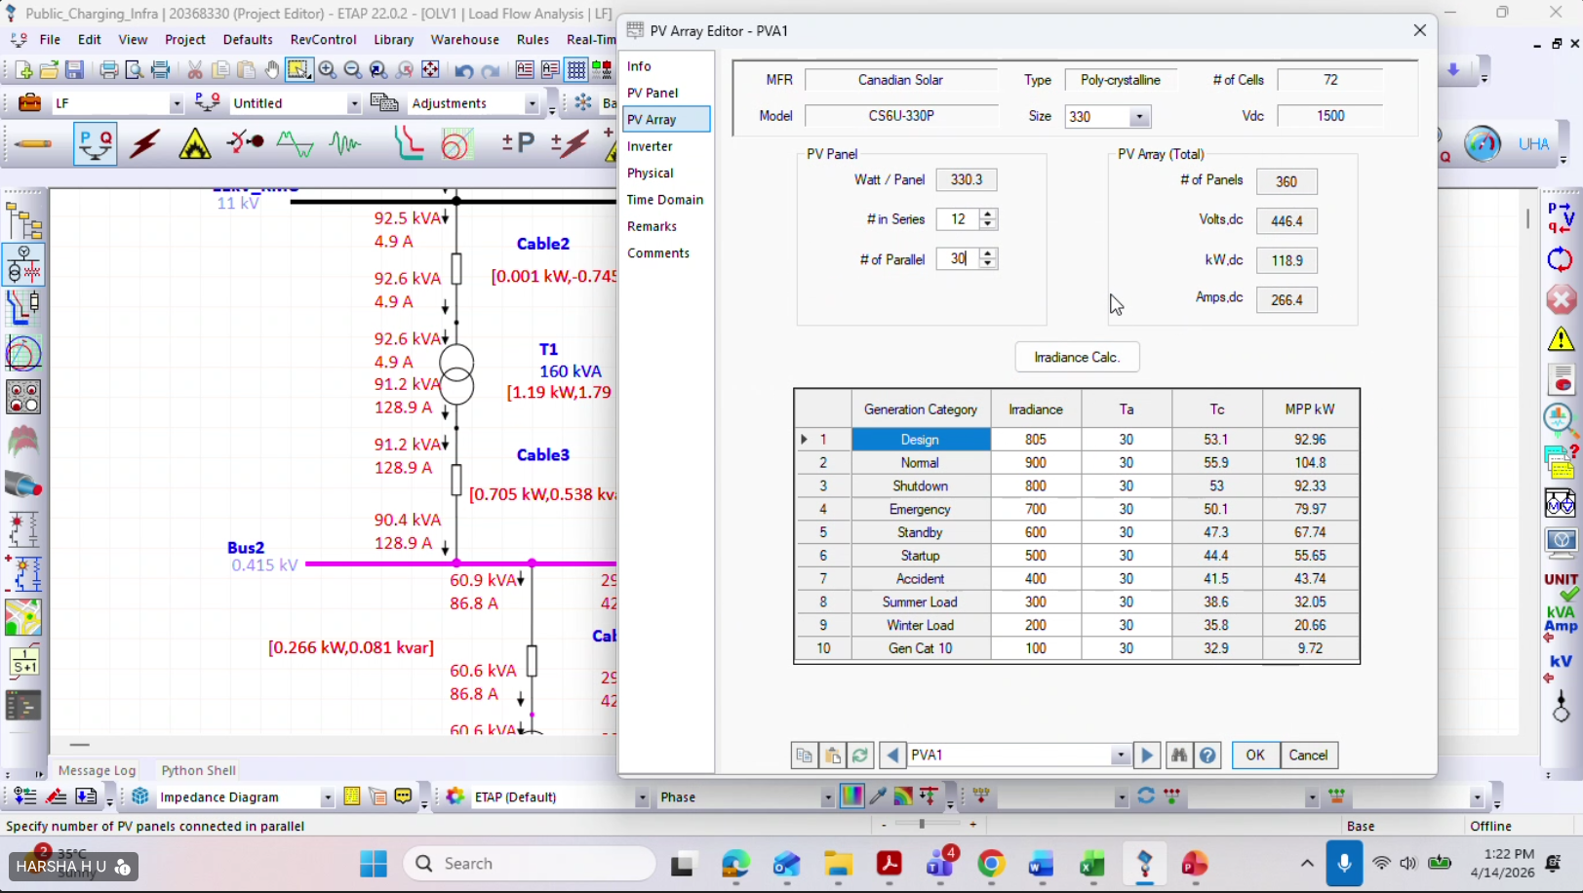Click the Zoom In magnifier icon
The image size is (1583, 893).
[x=328, y=70]
